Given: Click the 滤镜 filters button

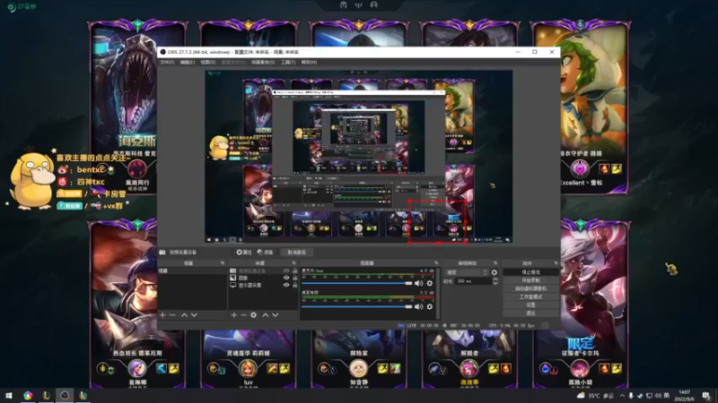Looking at the screenshot, I should [265, 253].
